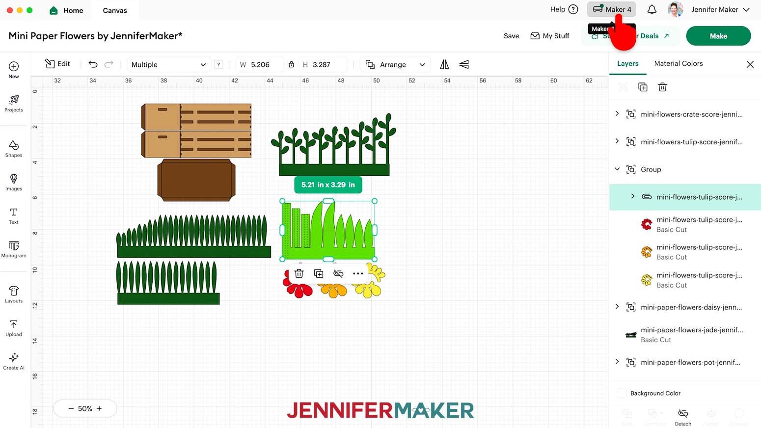Duplicate the layer using Layers panel icon
Image resolution: width=761 pixels, height=428 pixels.
pyautogui.click(x=643, y=87)
